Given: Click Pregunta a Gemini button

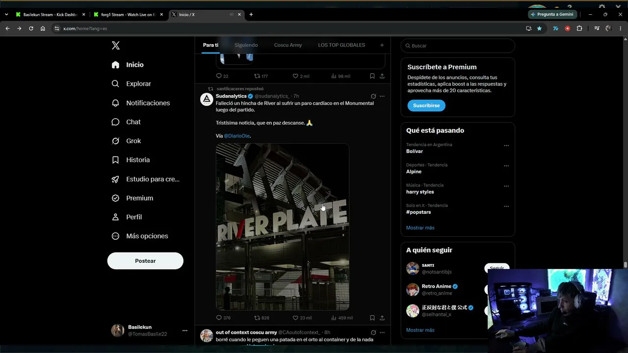Looking at the screenshot, I should (x=552, y=15).
